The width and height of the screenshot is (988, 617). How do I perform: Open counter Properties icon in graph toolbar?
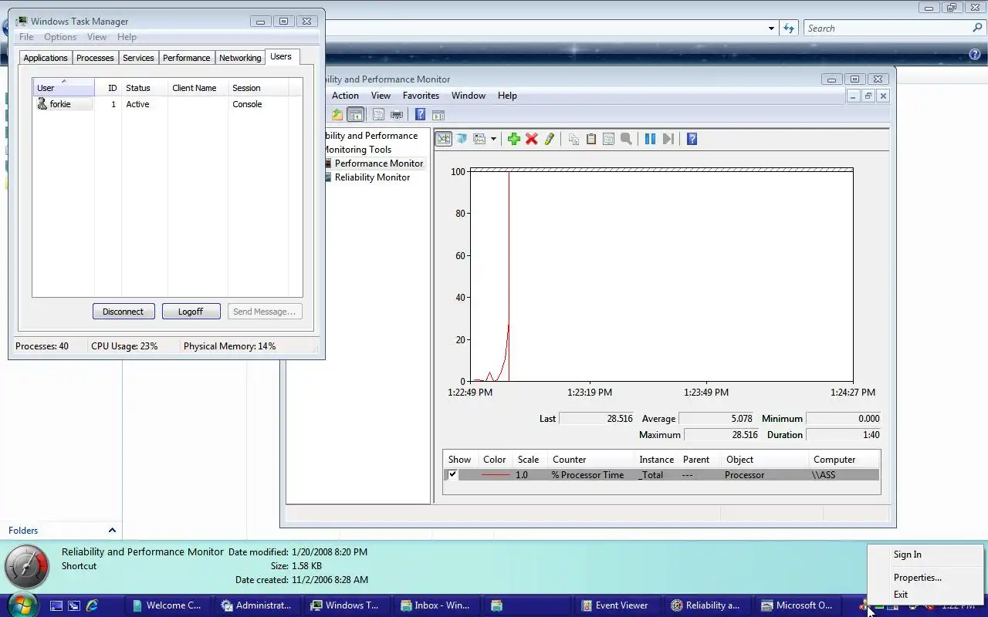click(x=608, y=139)
